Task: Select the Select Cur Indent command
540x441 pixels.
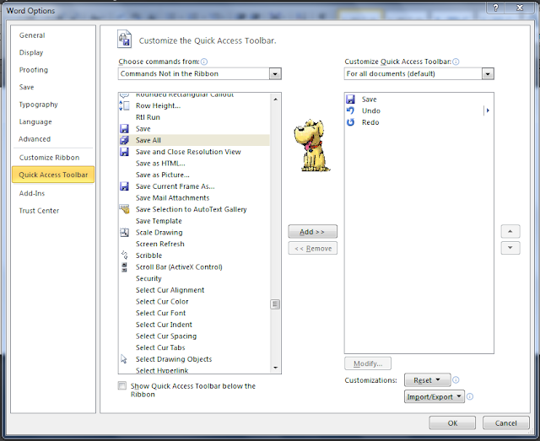Action: (x=194, y=325)
